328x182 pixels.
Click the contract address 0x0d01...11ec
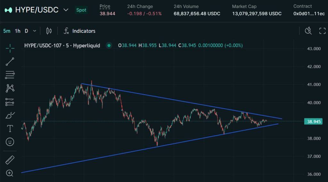(x=309, y=13)
